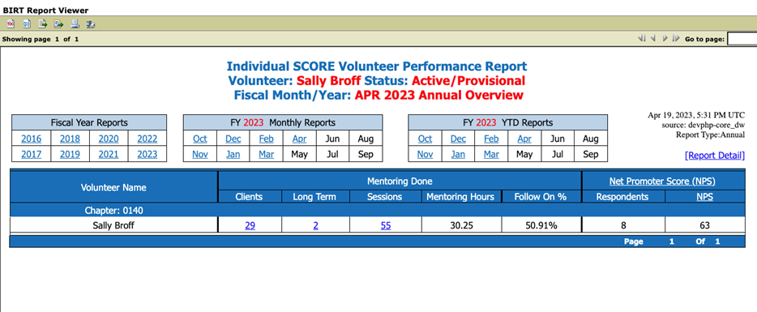Open Feb under FY 2023 Monthly Reports

267,139
